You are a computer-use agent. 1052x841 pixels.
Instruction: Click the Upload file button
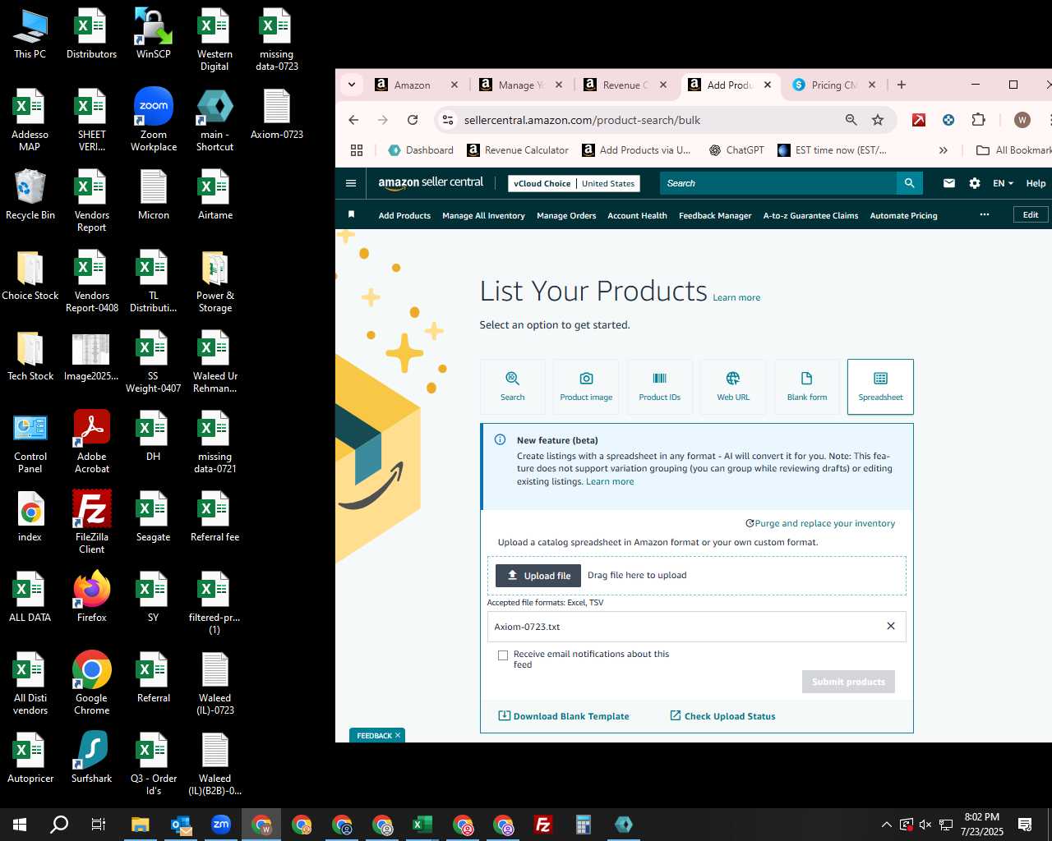click(x=538, y=576)
